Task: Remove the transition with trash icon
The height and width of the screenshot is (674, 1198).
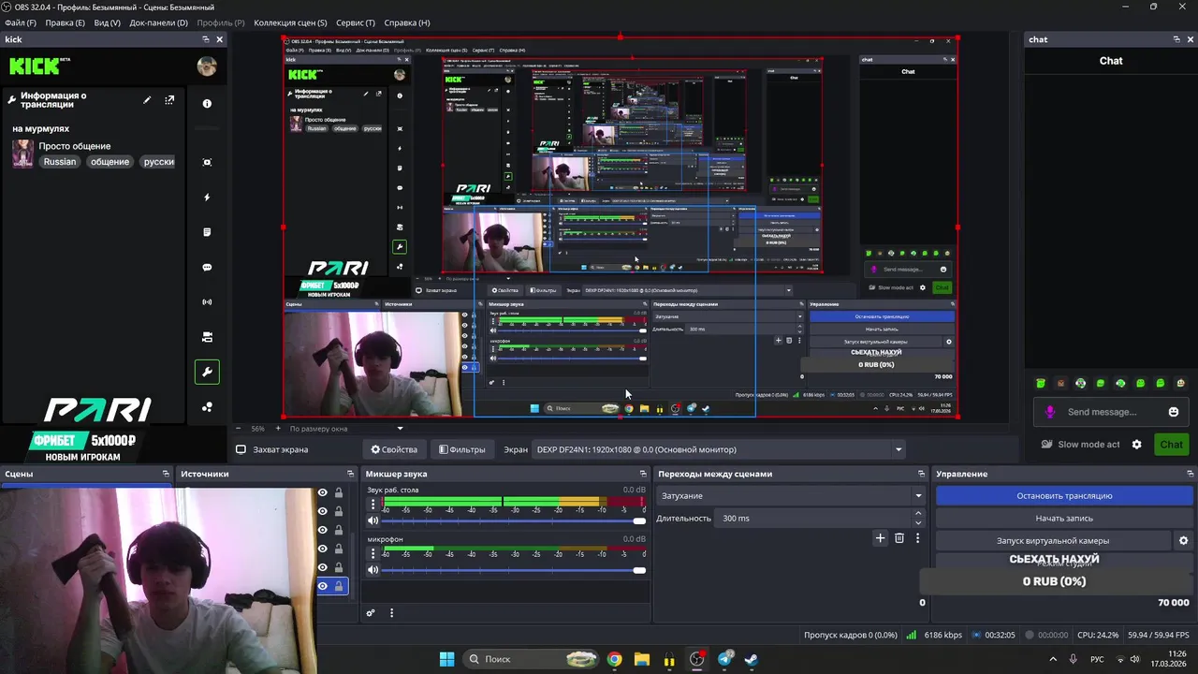Action: click(899, 538)
